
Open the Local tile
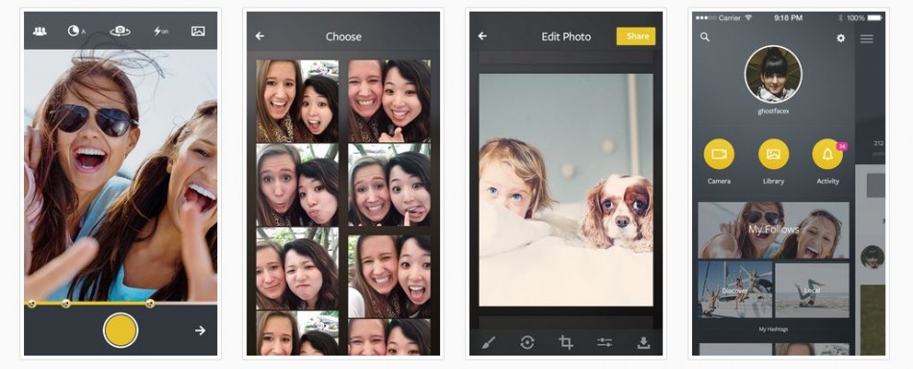pos(812,290)
